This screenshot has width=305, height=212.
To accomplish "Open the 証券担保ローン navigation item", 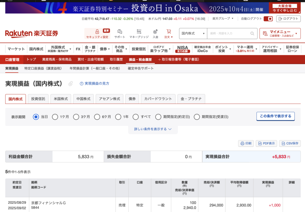I will [x=292, y=49].
